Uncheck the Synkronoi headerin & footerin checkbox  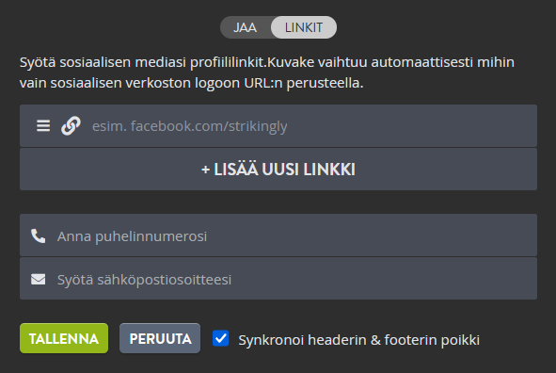tap(220, 338)
